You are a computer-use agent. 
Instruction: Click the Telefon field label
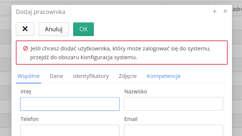pyautogui.click(x=29, y=119)
